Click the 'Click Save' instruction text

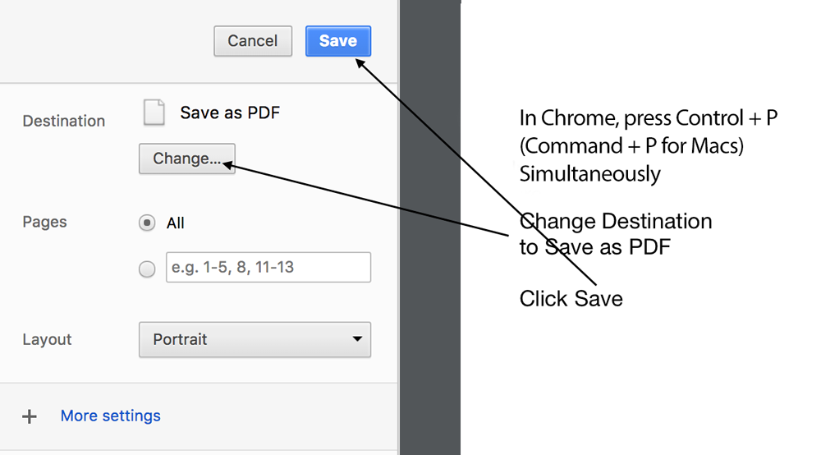[x=571, y=299]
